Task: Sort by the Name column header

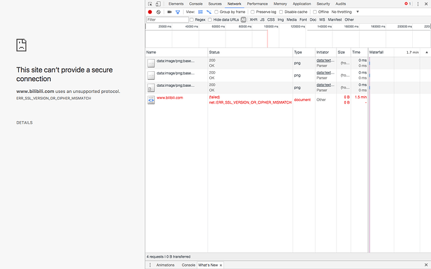Action: tap(177, 52)
